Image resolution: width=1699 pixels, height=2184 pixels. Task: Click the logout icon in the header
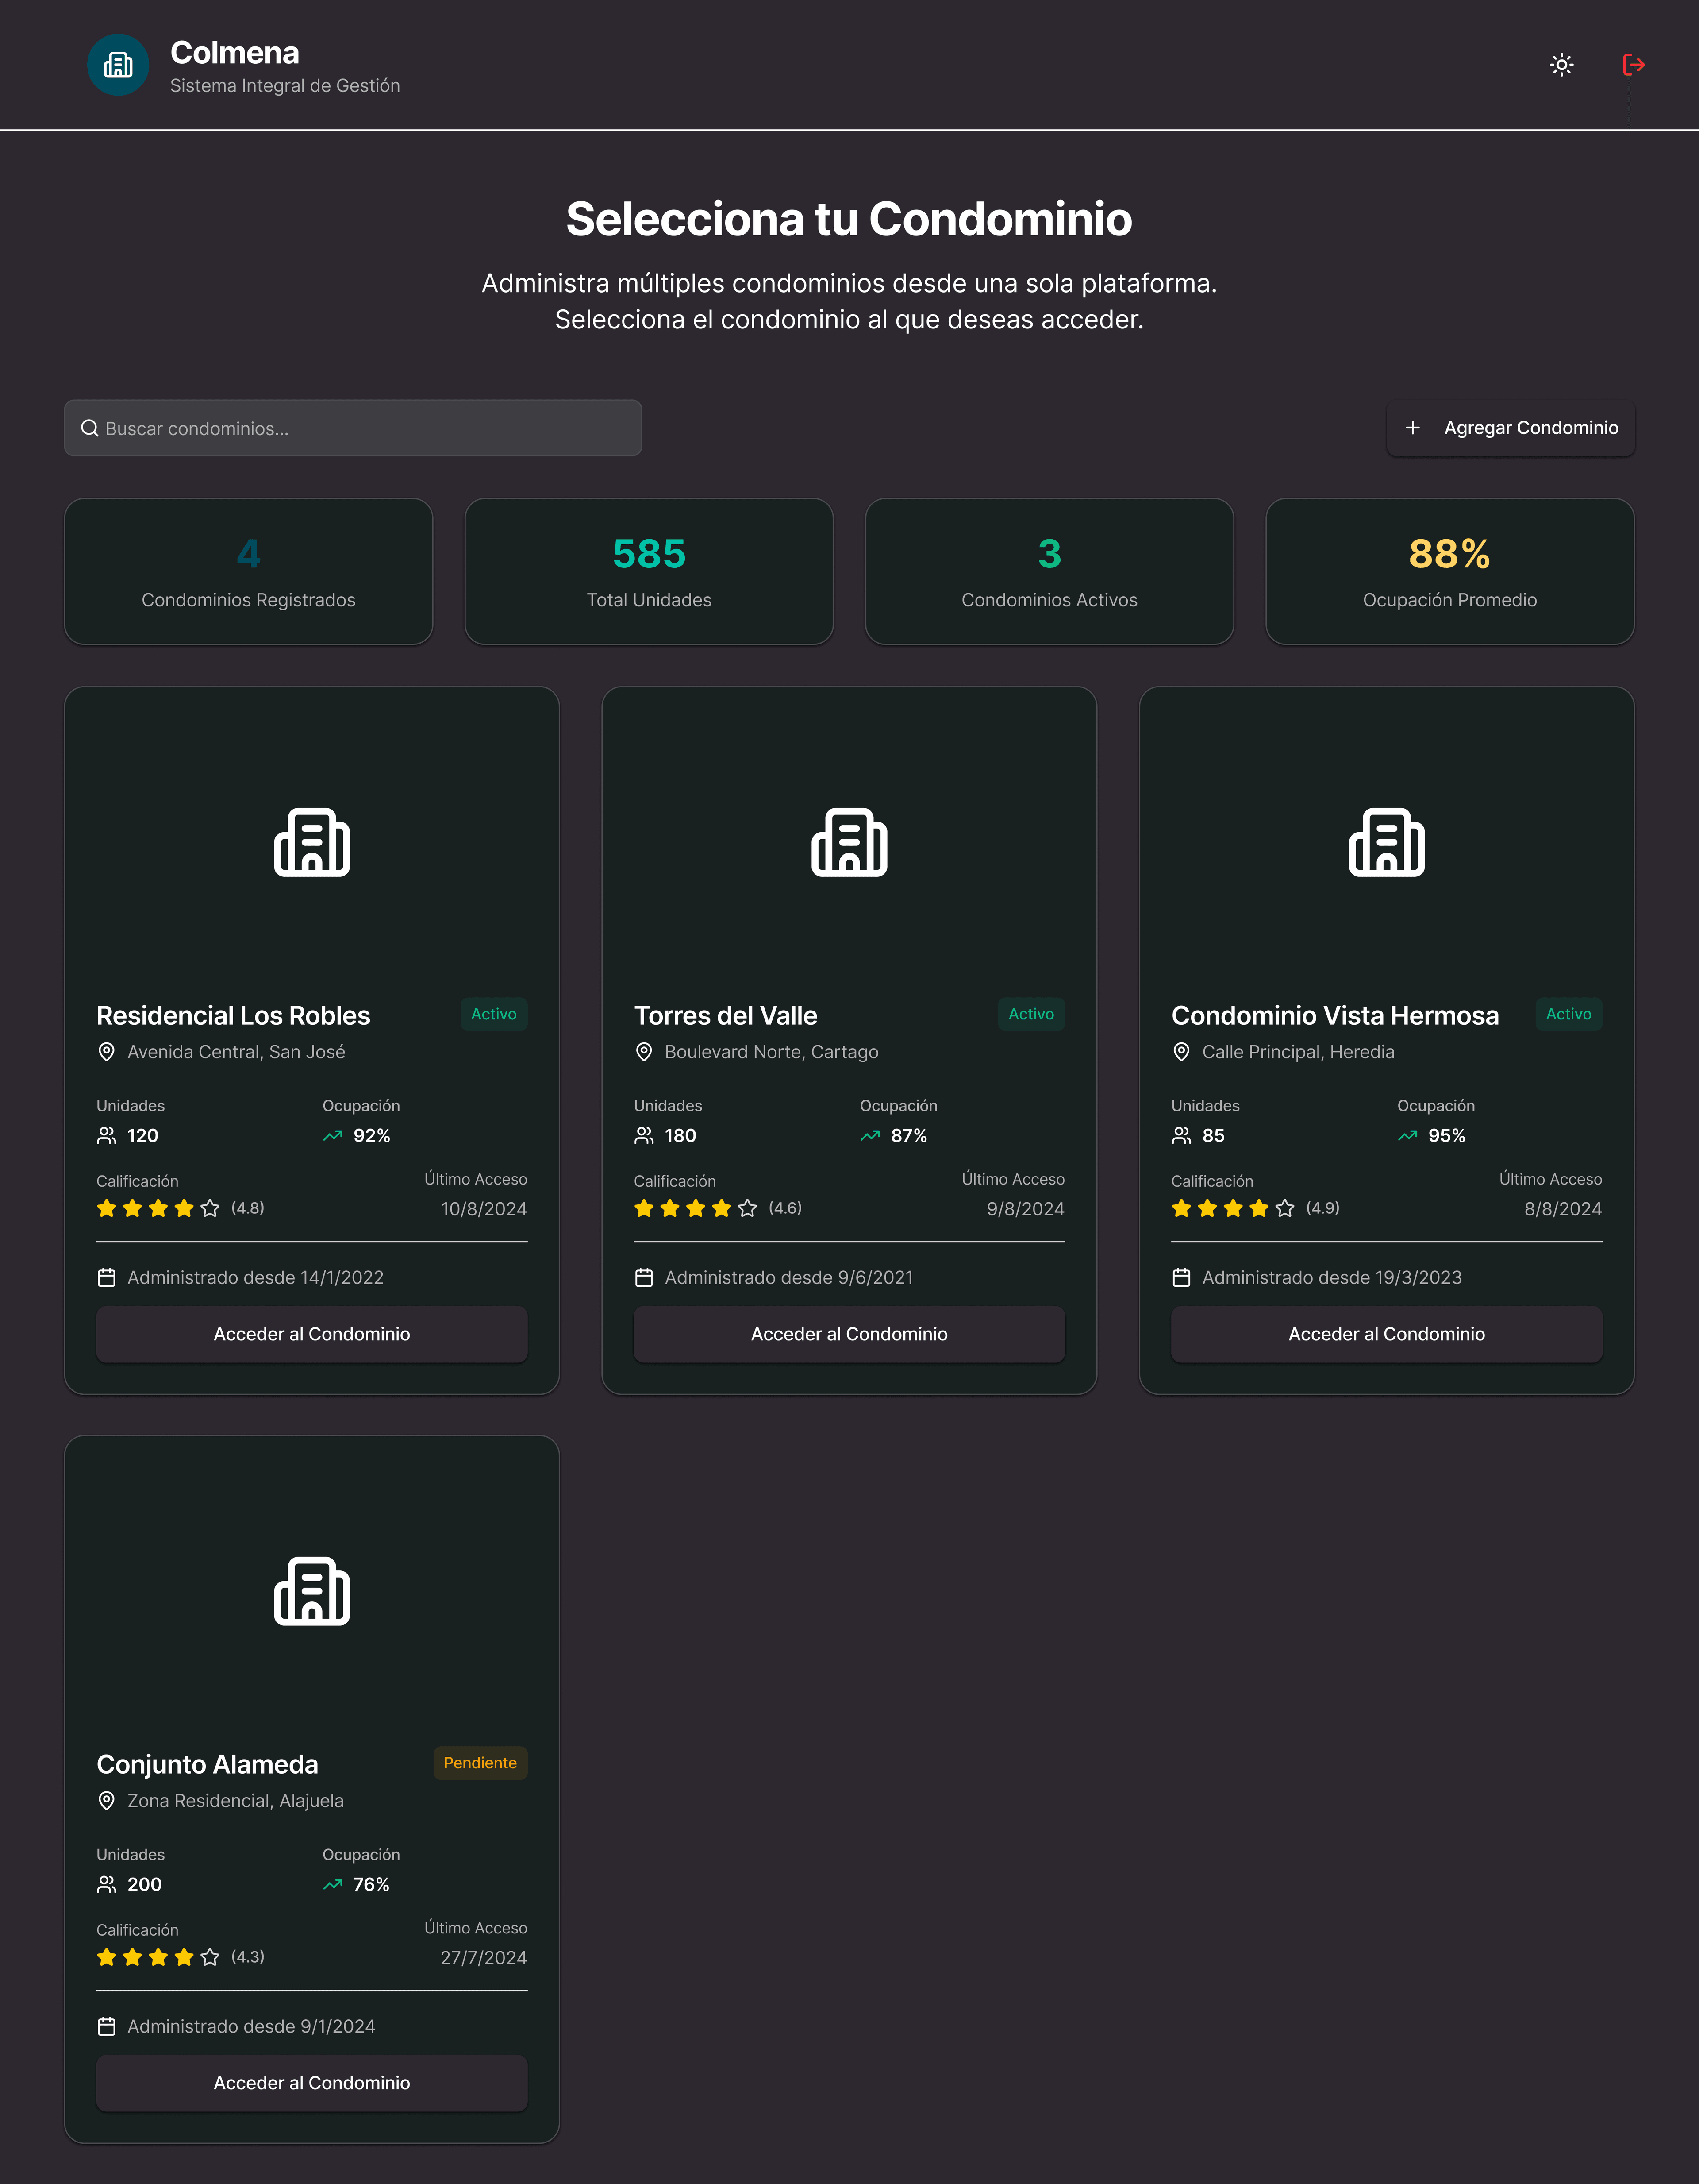point(1635,64)
